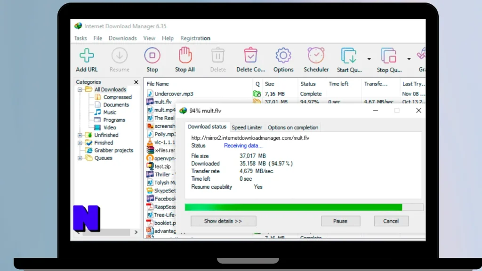Click the Delete Completed toolbar icon

(250, 56)
